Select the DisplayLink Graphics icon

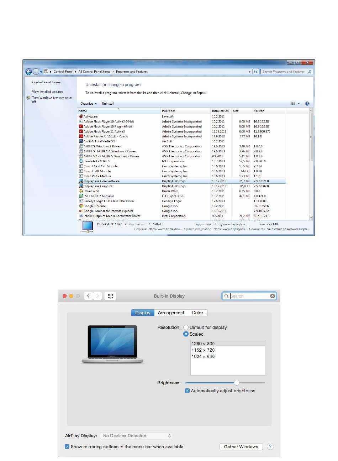click(81, 186)
